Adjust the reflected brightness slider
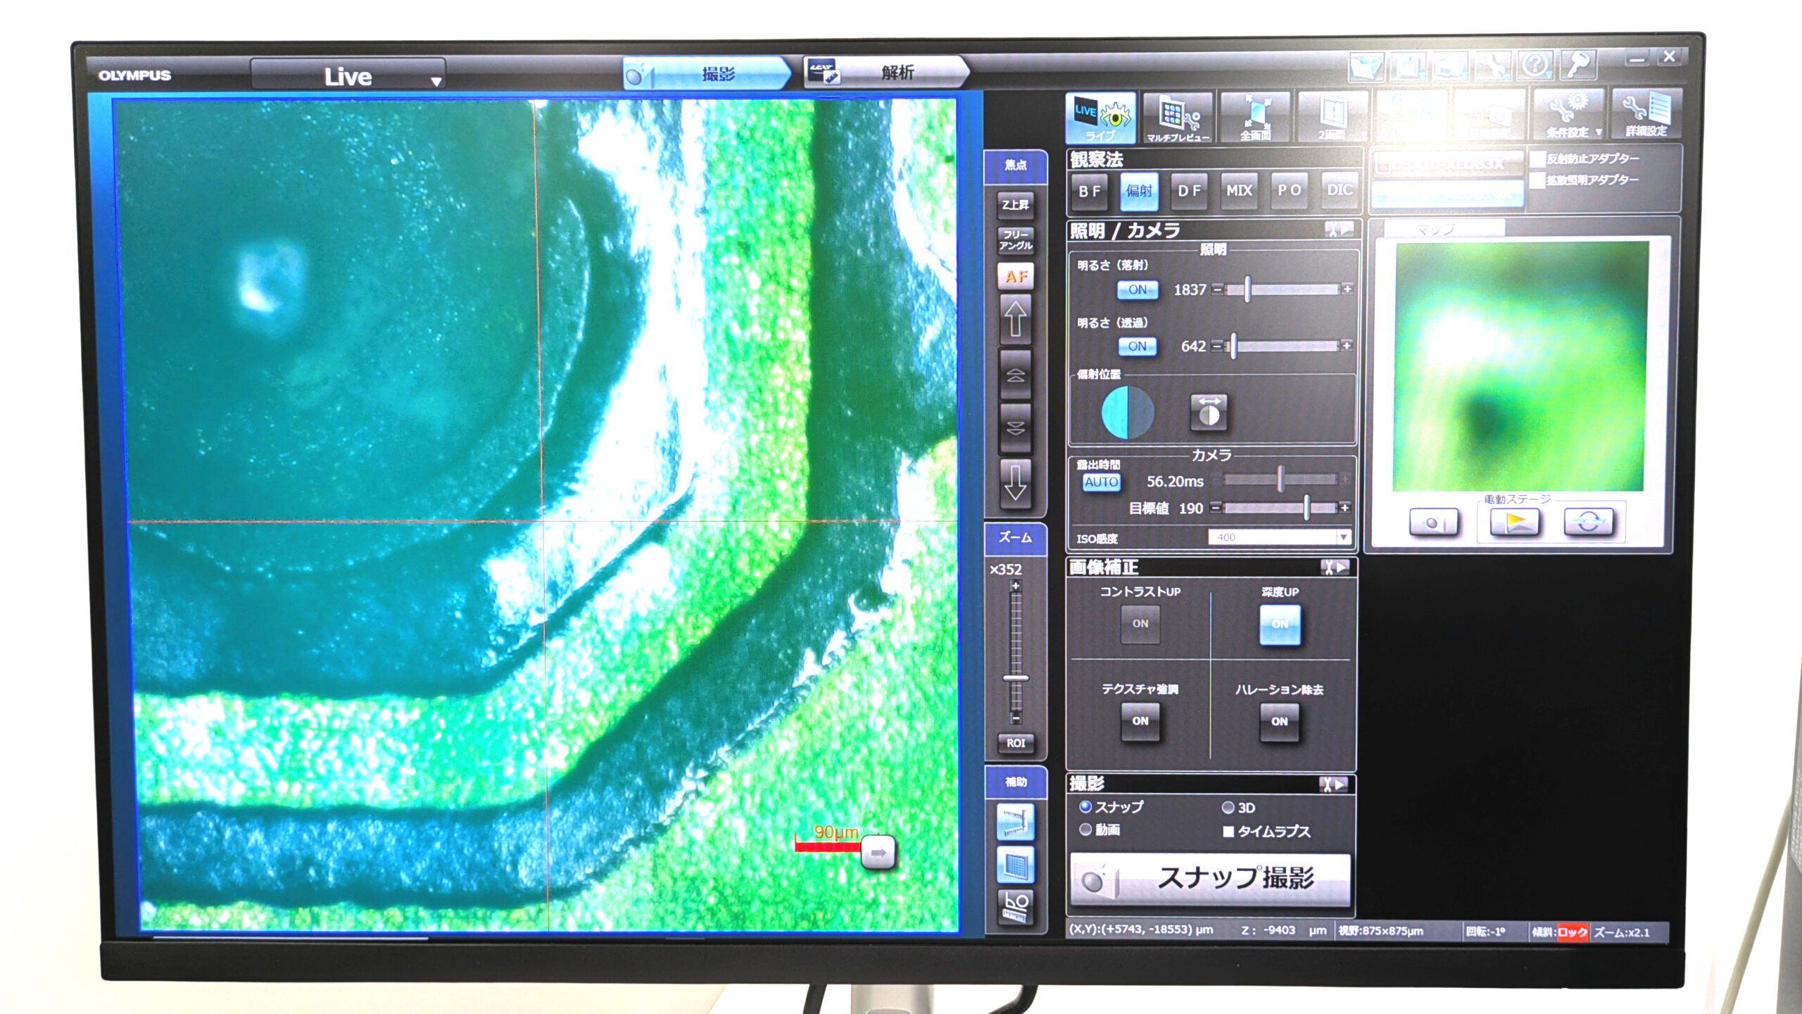This screenshot has width=1802, height=1014. (1247, 289)
